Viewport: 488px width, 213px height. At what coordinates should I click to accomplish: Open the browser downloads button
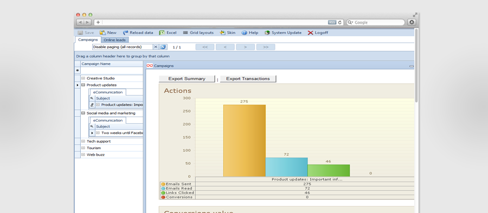pos(412,22)
